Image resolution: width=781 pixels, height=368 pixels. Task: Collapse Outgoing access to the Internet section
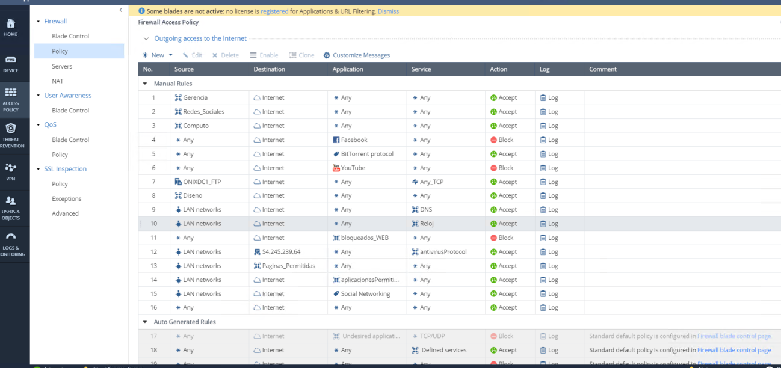146,39
